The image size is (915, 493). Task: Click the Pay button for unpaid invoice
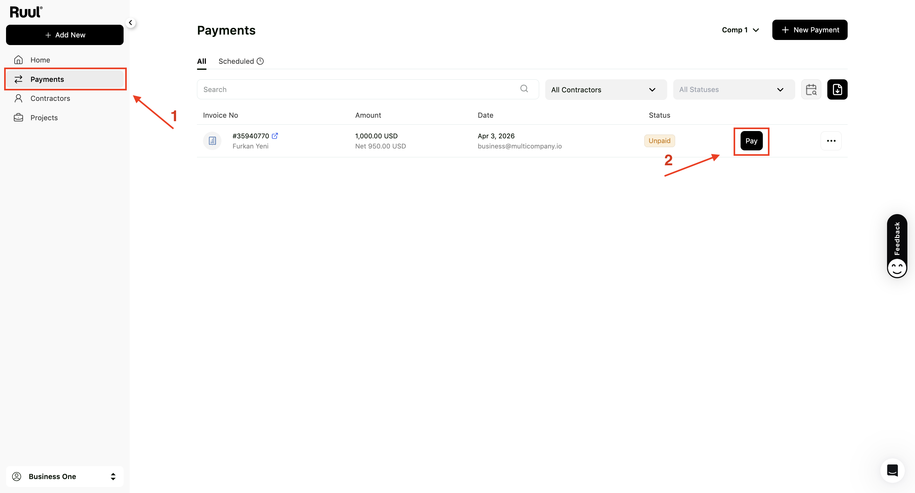[751, 141]
